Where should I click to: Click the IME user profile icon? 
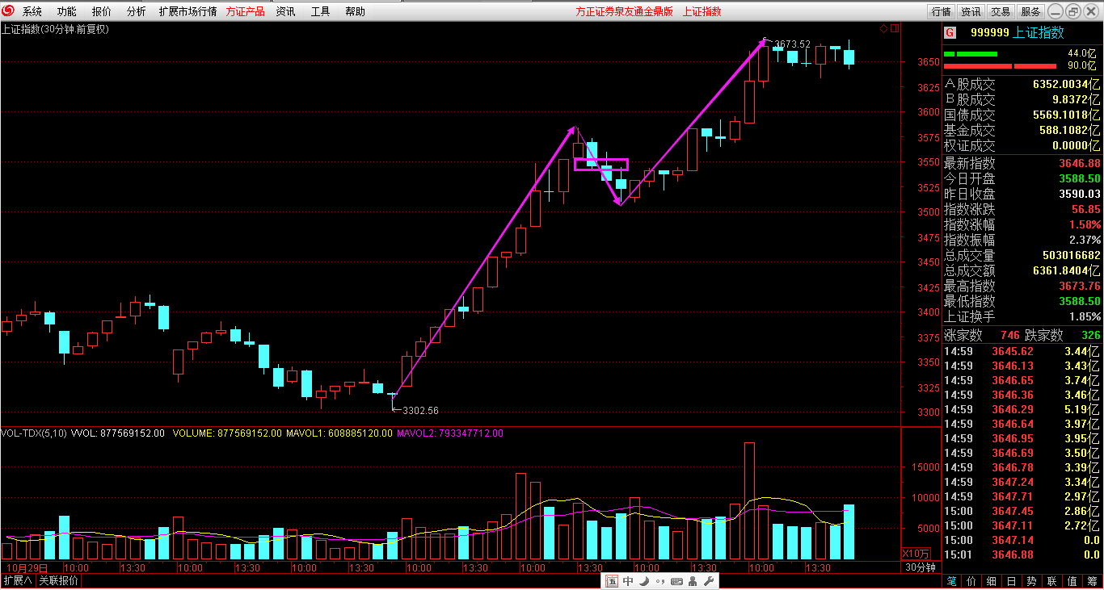tap(693, 581)
